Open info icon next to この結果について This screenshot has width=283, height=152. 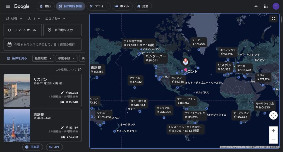coord(80,70)
